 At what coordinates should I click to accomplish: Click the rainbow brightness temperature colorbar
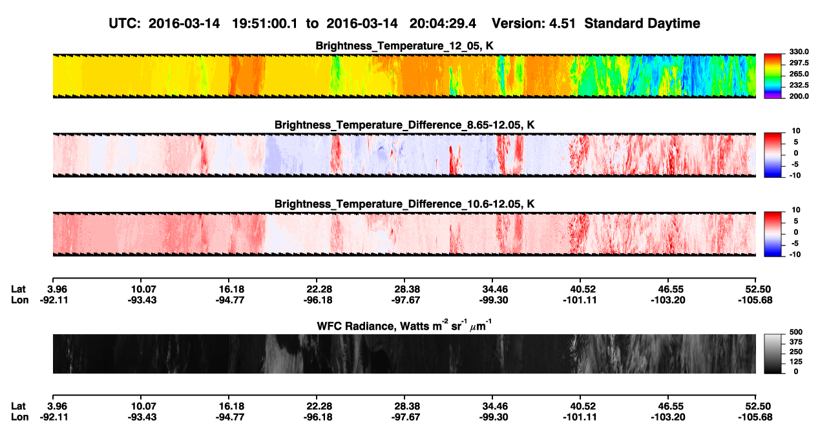(773, 76)
